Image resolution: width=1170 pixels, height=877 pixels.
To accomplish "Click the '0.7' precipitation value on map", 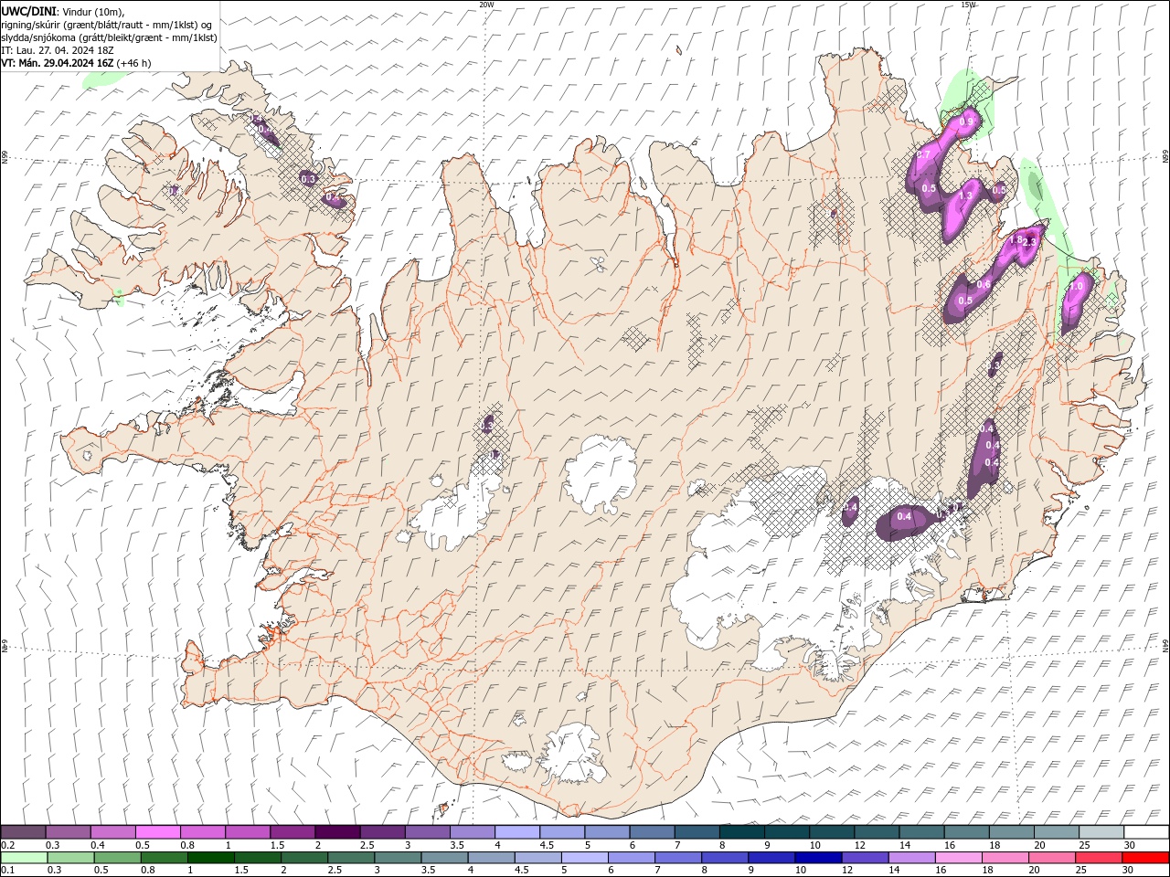I will pos(923,155).
